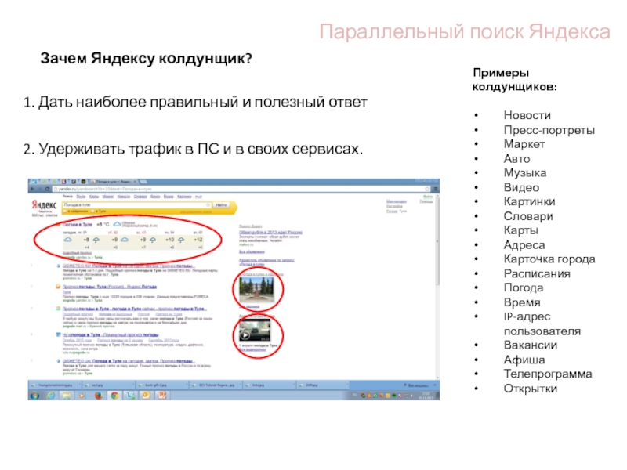Click the Chrome icon in taskbar
The height and width of the screenshot is (470, 627).
point(113,396)
